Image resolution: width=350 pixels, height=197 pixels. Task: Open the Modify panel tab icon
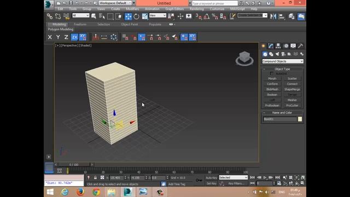click(271, 46)
